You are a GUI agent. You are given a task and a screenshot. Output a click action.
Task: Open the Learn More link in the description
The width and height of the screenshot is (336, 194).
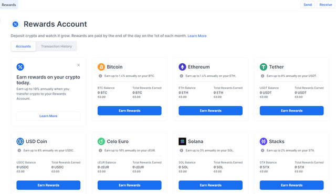pos(197,36)
